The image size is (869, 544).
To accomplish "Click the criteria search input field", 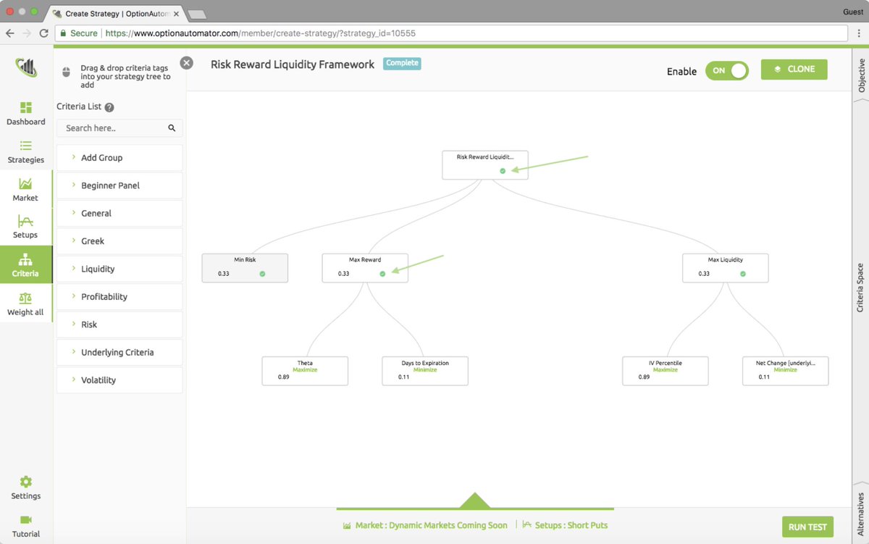I will click(x=116, y=127).
